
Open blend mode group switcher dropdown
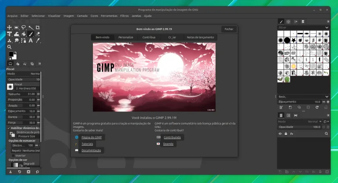tap(326, 121)
